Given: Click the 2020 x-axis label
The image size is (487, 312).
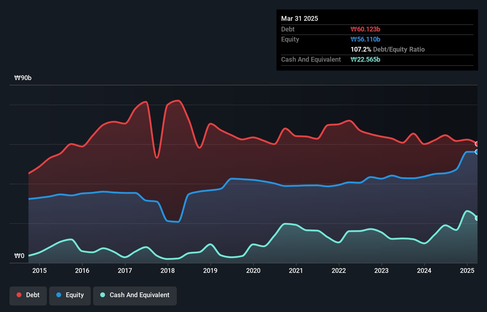Looking at the screenshot, I should (253, 270).
